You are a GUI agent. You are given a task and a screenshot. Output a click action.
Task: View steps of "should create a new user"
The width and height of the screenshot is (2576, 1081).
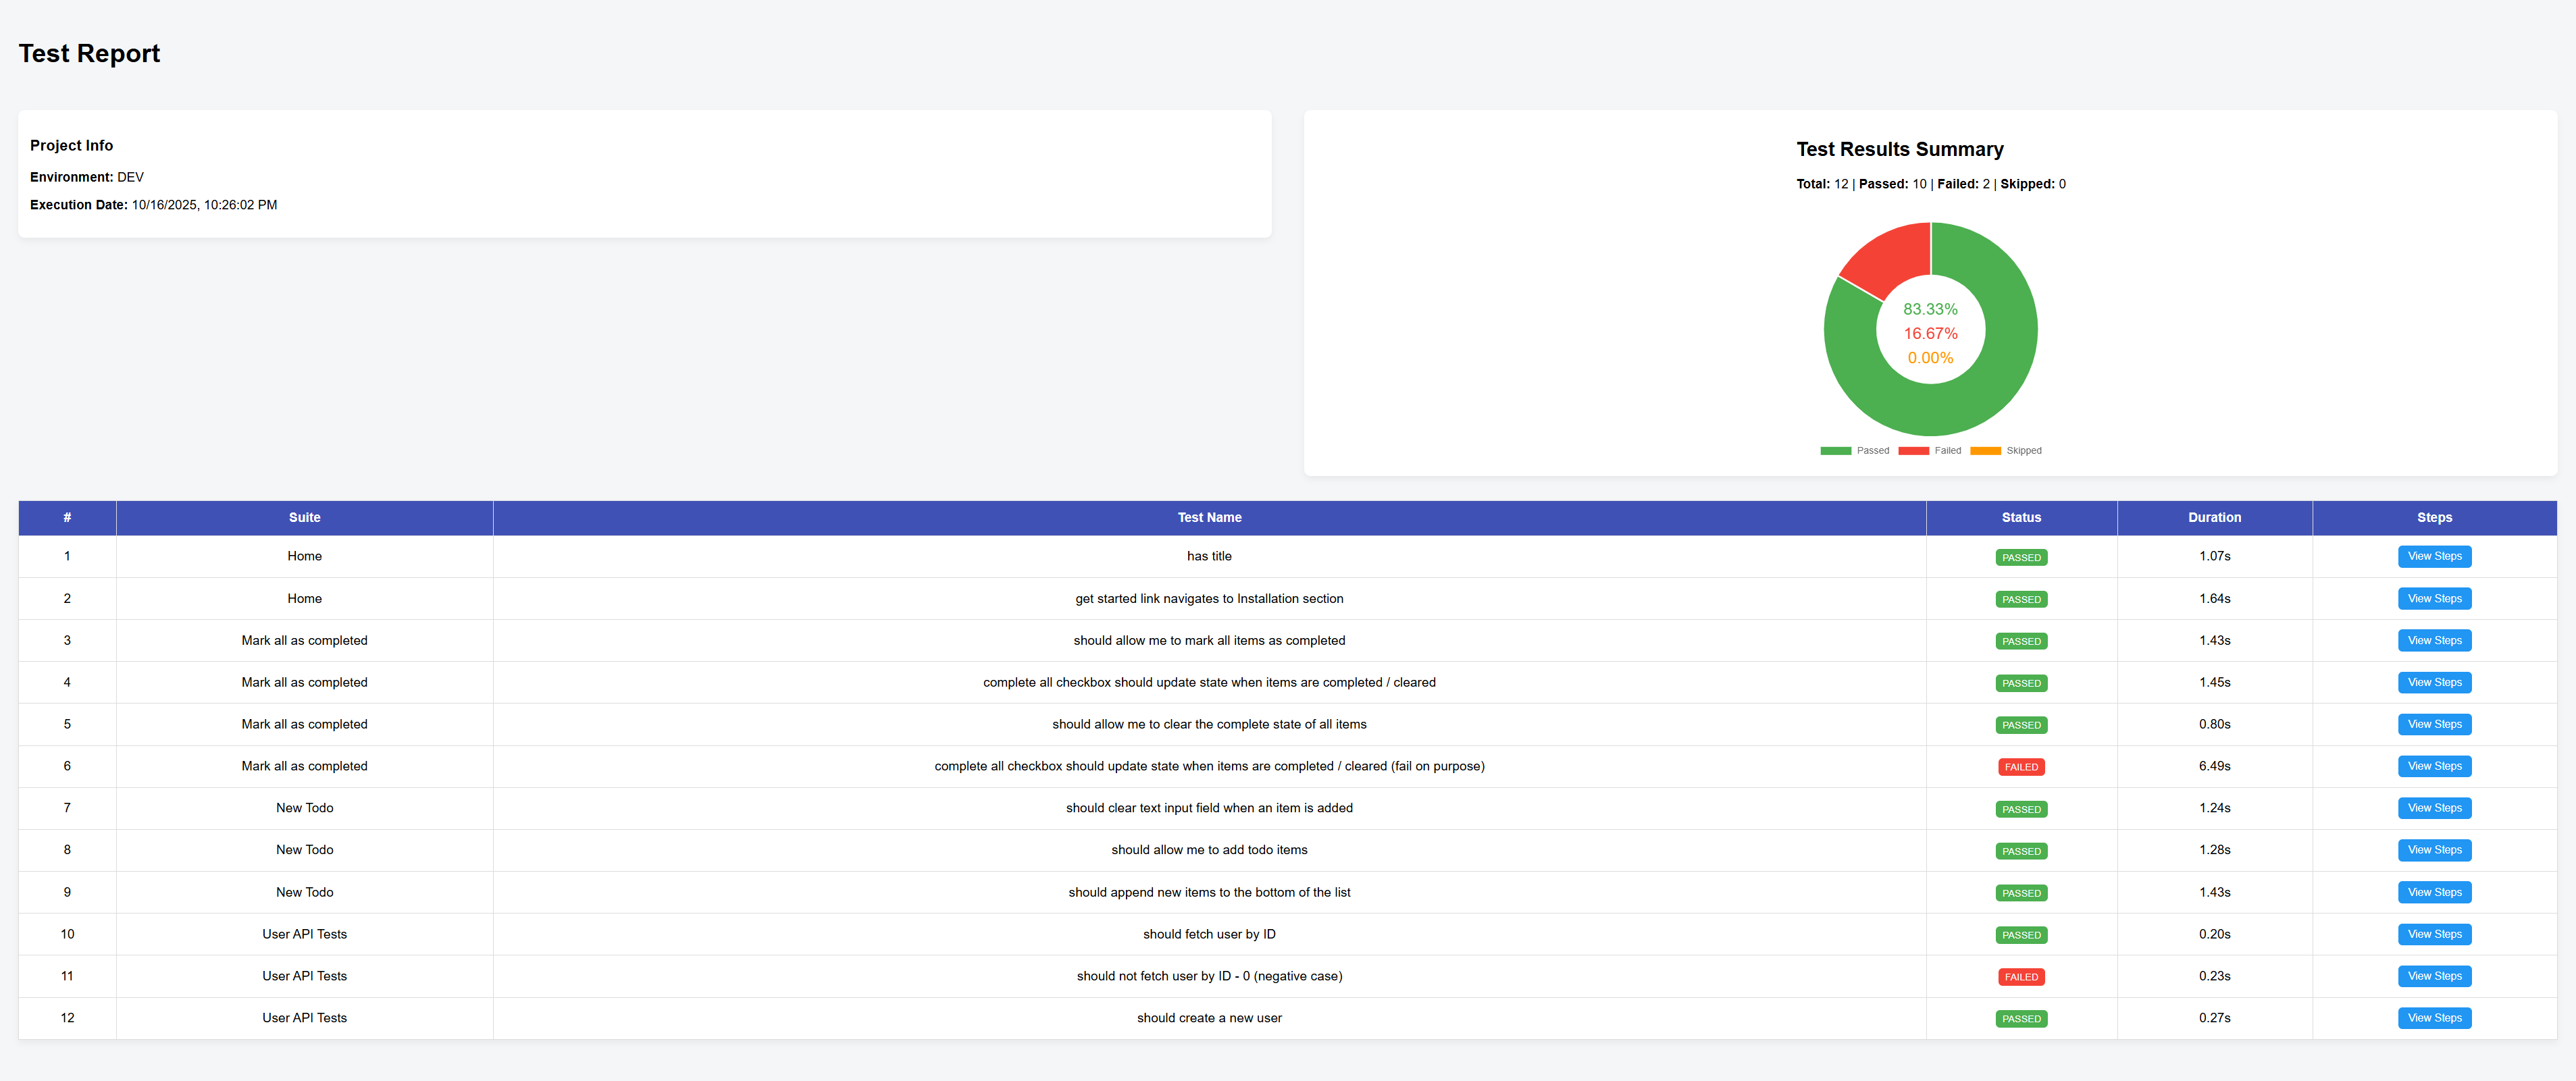[2434, 1018]
